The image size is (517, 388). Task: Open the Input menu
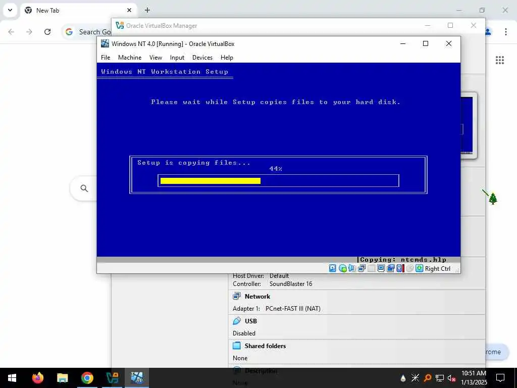tap(177, 58)
